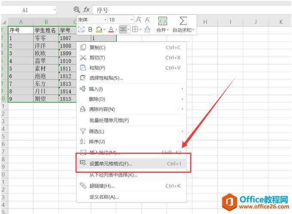Viewport: 292px width, 214px height.
Task: Select the format painter brush icon
Action: 147,29
